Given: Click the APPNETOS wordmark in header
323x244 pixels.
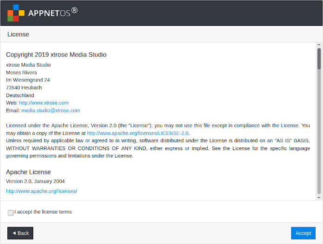Looking at the screenshot, I should click(x=53, y=12).
